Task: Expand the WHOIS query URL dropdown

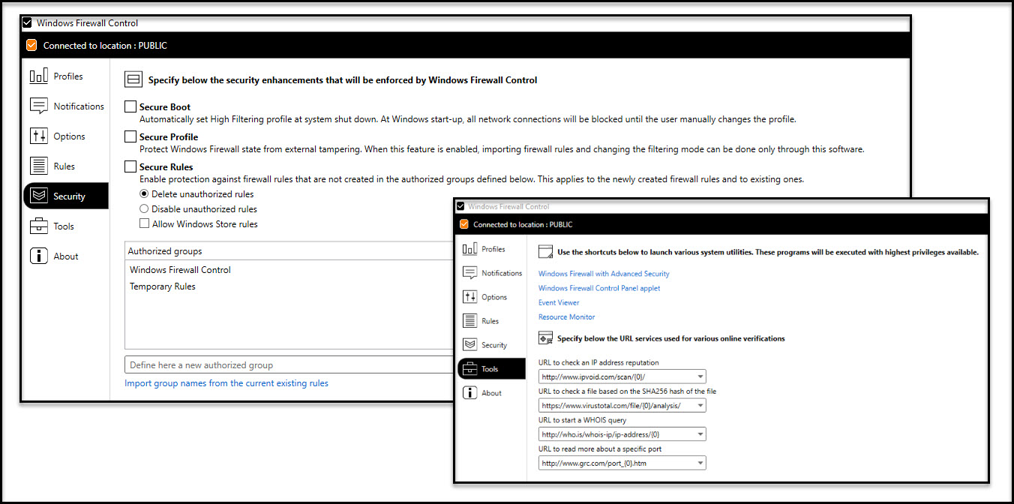Action: click(x=700, y=434)
